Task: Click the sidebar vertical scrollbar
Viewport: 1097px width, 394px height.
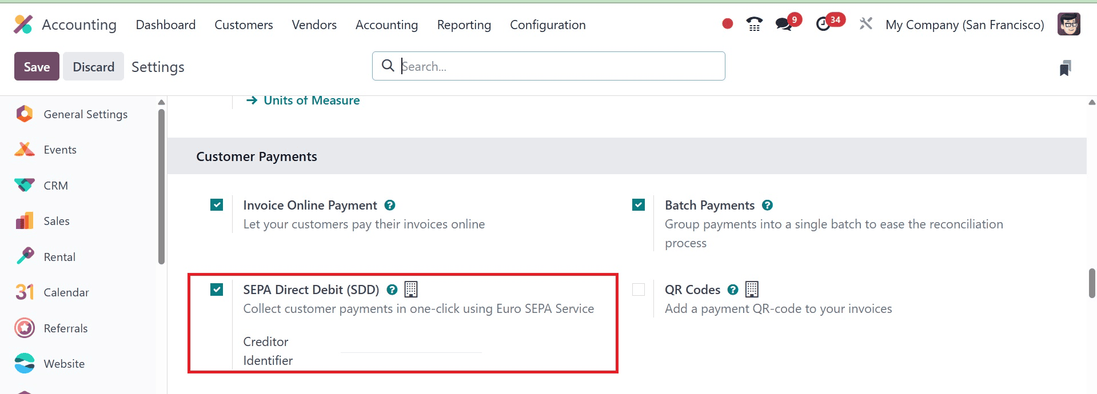Action: pyautogui.click(x=162, y=186)
